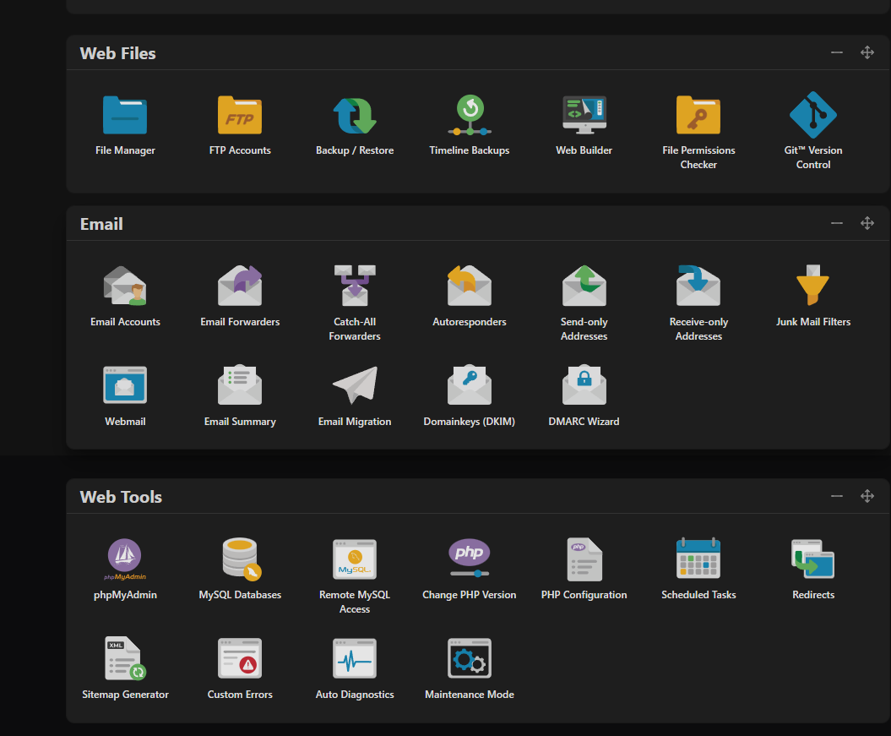Run Auto Diagnostics
The image size is (891, 736).
[x=355, y=658]
